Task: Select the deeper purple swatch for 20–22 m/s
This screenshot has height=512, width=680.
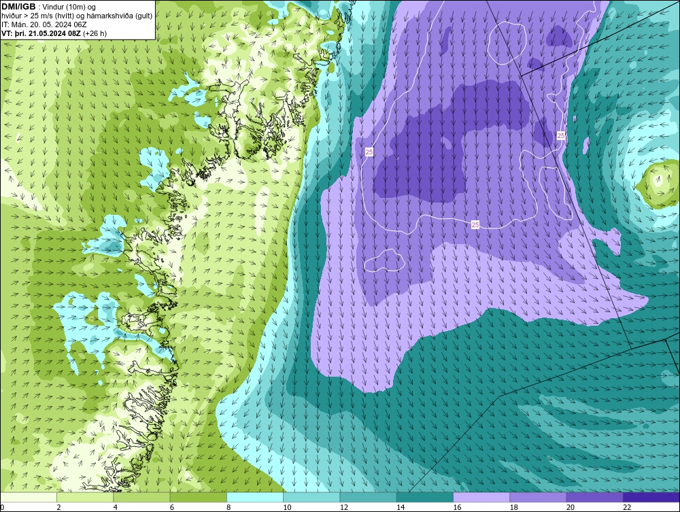Action: coord(594,497)
